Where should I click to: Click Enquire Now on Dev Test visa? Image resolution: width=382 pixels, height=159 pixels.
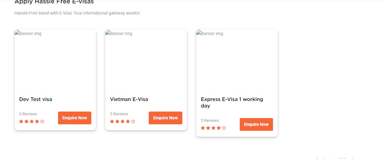(75, 118)
